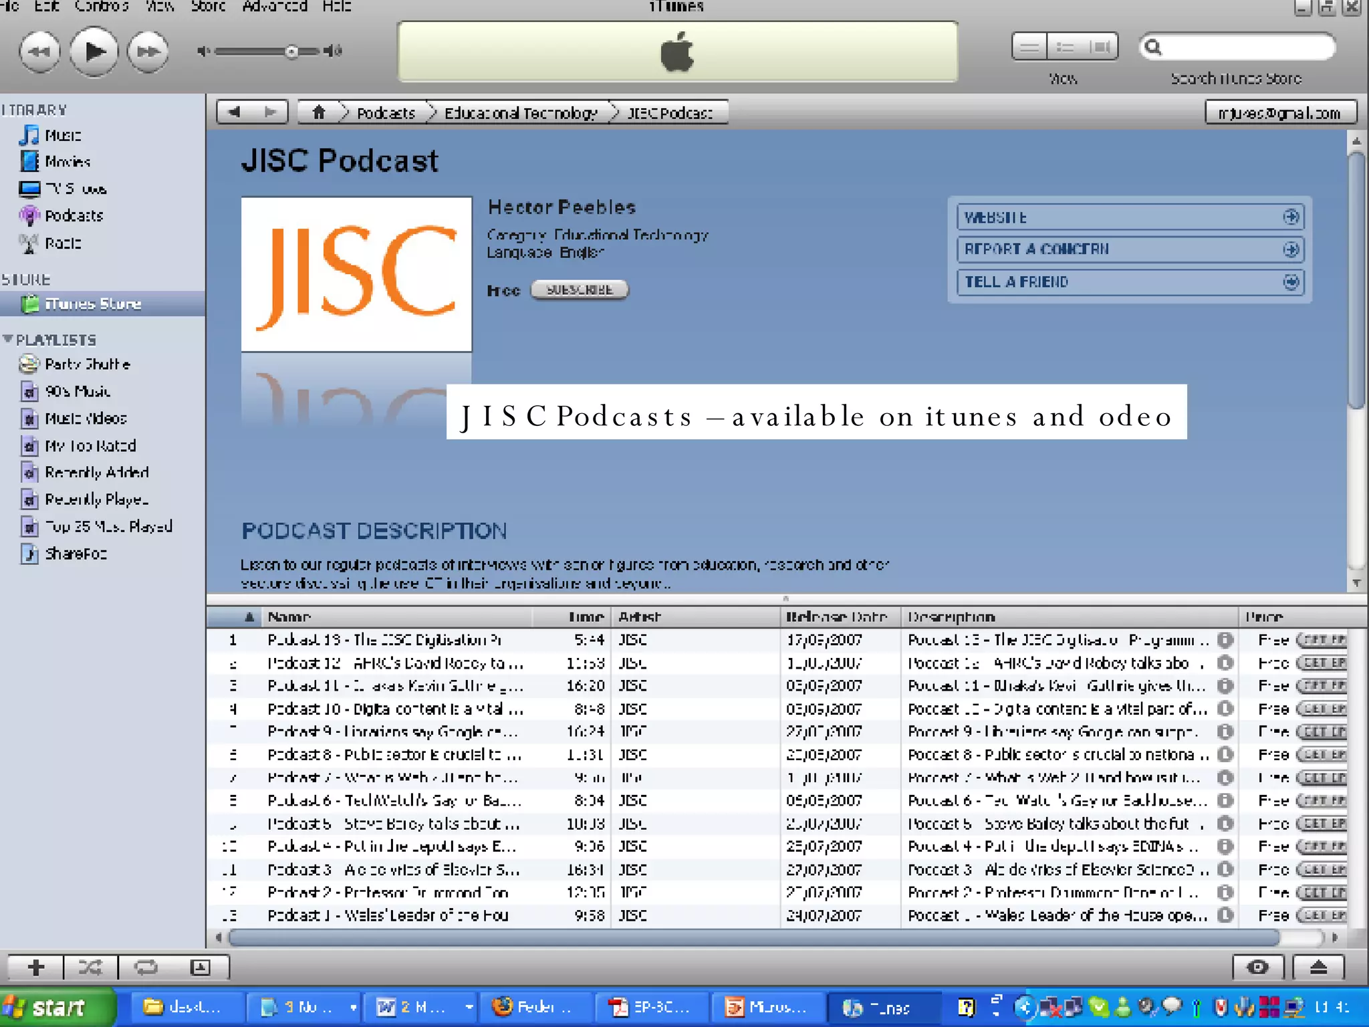
Task: Toggle the shuffle button
Action: point(90,967)
